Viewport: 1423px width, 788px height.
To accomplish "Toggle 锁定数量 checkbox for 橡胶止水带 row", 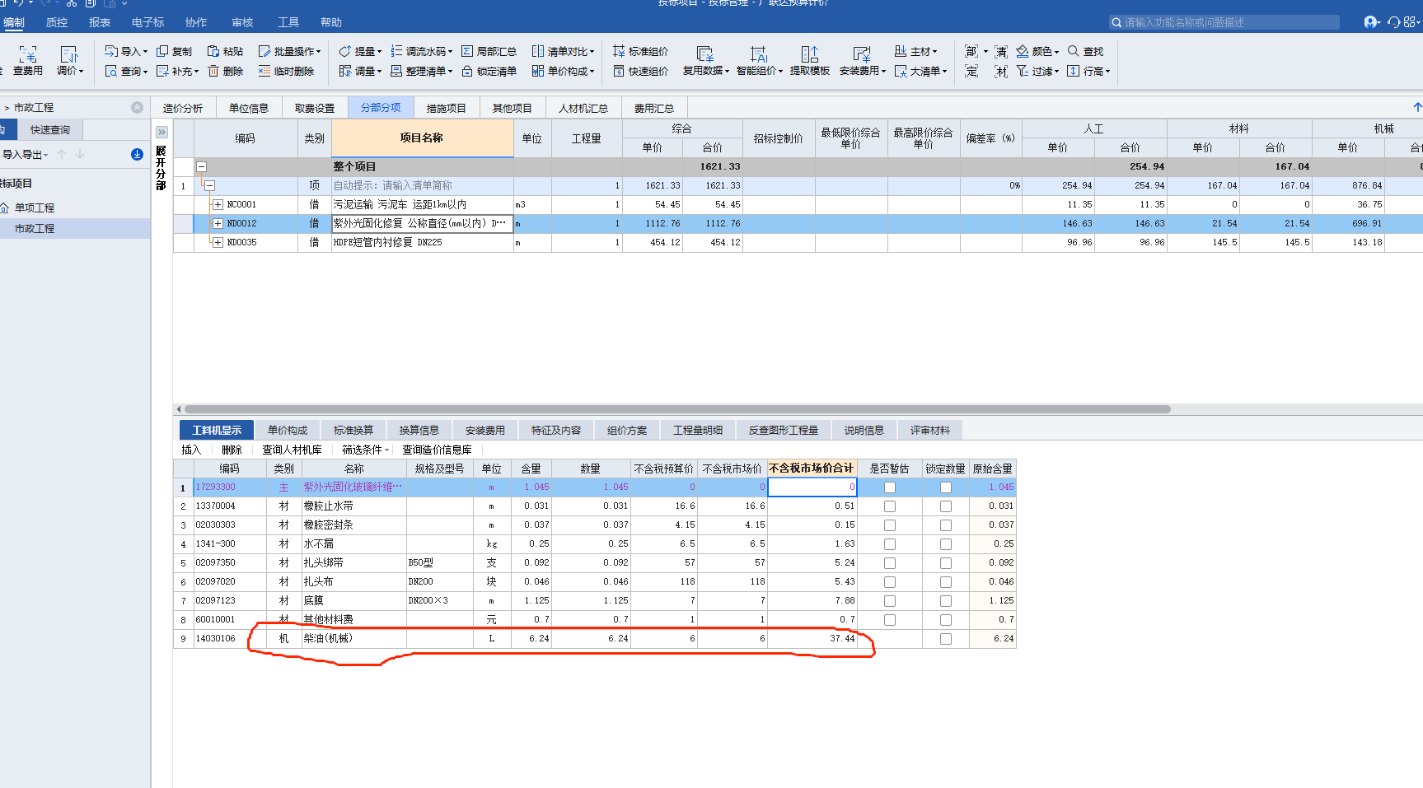I will [946, 506].
